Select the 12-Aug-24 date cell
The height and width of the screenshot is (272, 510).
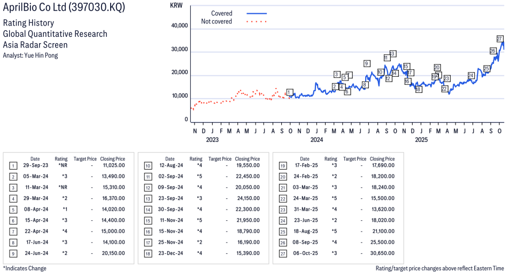(x=169, y=166)
